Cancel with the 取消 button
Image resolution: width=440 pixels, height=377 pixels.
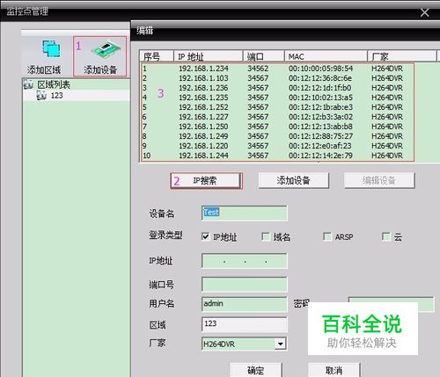coord(334,370)
